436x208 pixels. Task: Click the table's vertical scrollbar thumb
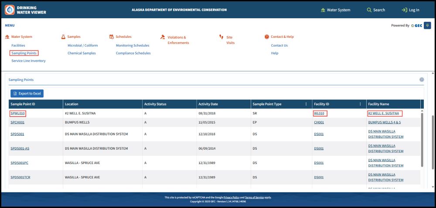[x=421, y=138]
